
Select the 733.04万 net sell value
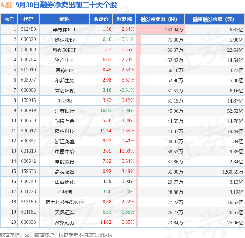tap(174, 30)
